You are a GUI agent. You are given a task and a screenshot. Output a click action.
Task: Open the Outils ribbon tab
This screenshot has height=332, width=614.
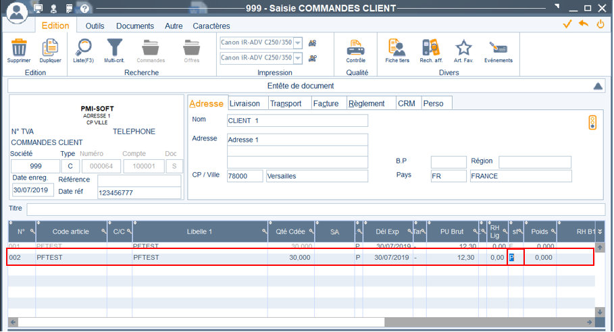tap(95, 26)
